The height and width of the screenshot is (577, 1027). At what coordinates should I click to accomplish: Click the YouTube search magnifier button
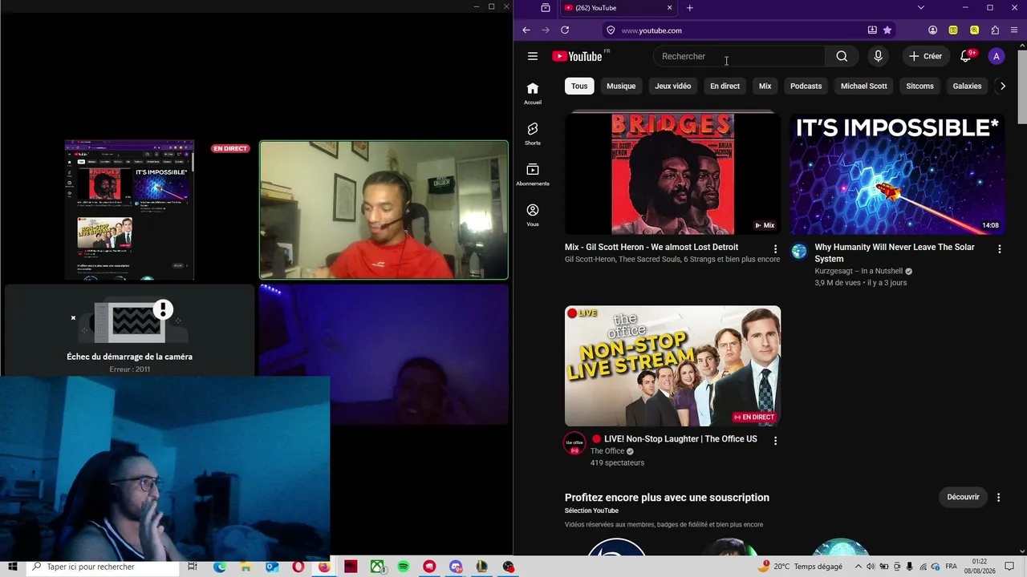pyautogui.click(x=842, y=56)
